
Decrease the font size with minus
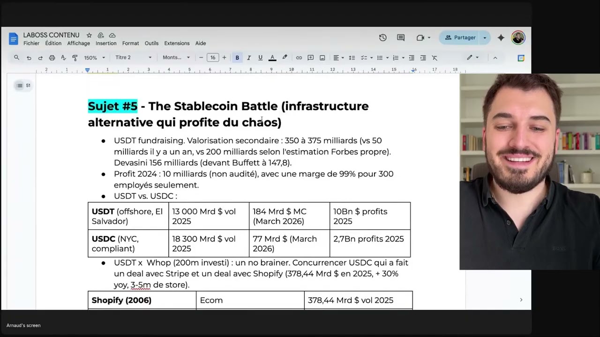[201, 58]
